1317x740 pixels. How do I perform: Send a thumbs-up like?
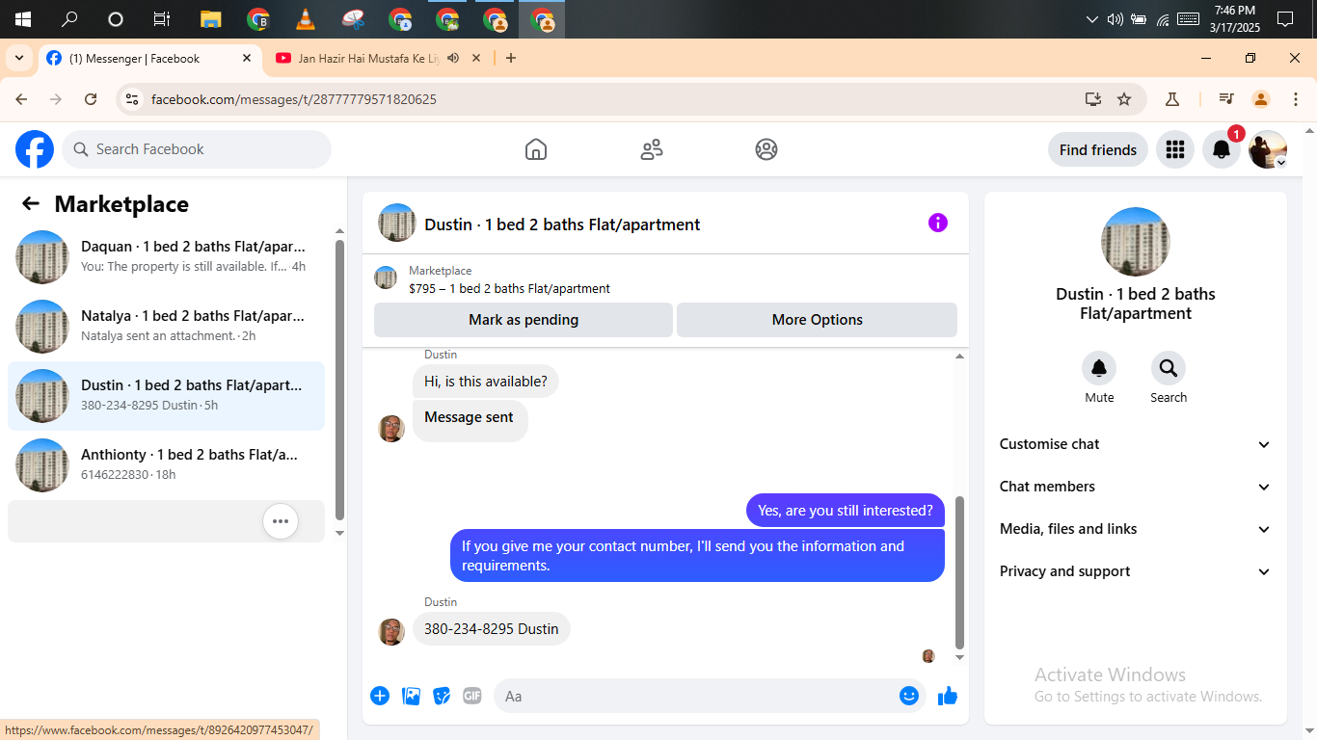pyautogui.click(x=948, y=696)
